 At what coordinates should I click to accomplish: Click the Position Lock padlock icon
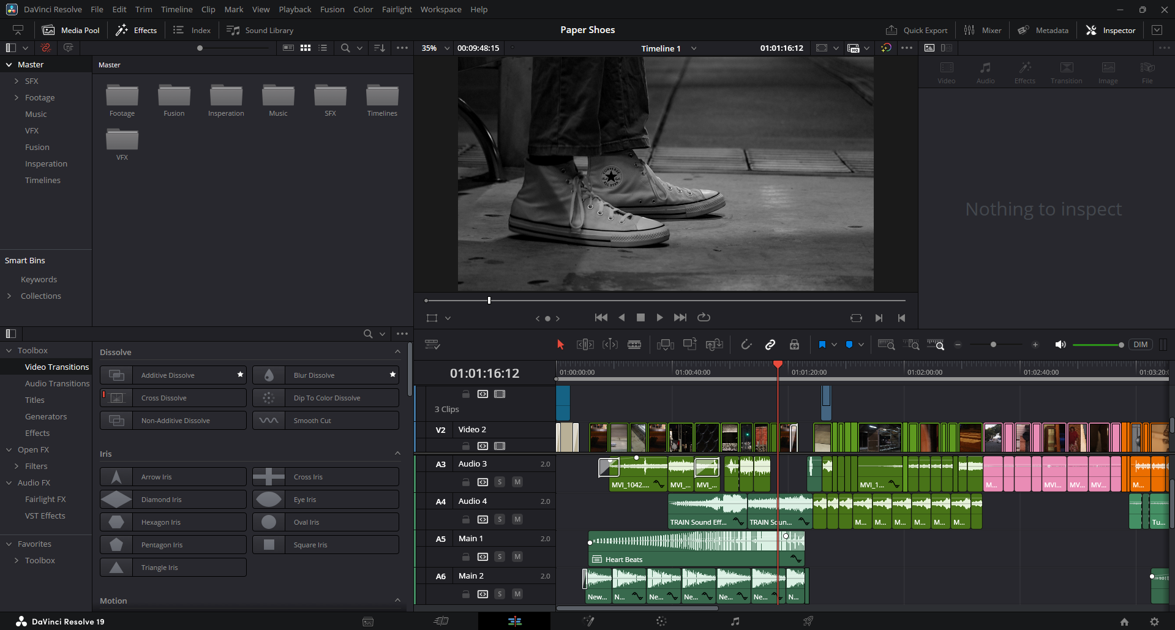(x=794, y=345)
